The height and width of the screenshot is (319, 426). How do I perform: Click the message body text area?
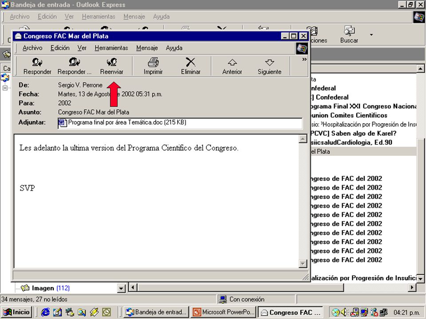157,201
